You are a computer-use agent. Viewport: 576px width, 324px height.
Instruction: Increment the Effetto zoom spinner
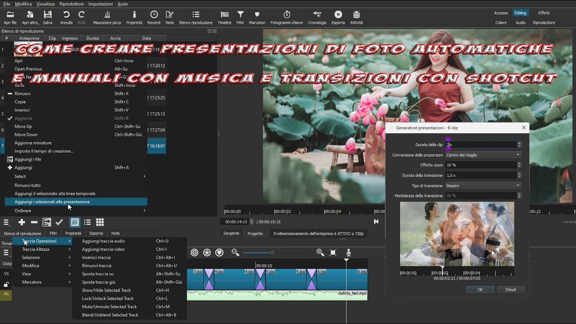[x=519, y=164]
